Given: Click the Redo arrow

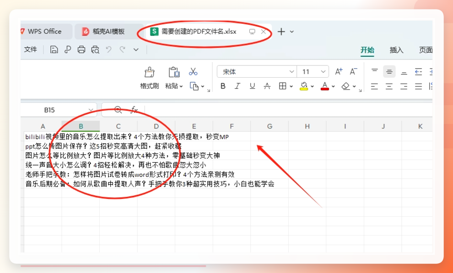Looking at the screenshot, I should pos(123,49).
